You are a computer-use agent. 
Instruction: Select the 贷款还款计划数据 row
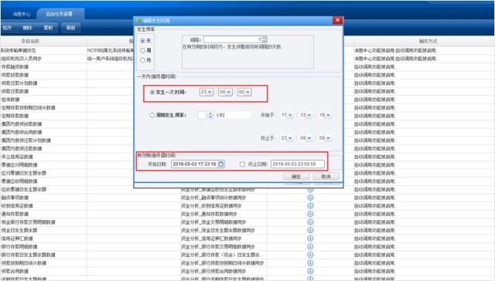tap(19, 83)
